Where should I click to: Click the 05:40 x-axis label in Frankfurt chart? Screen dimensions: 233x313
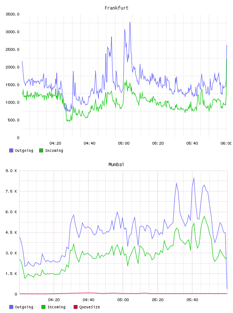(x=192, y=143)
